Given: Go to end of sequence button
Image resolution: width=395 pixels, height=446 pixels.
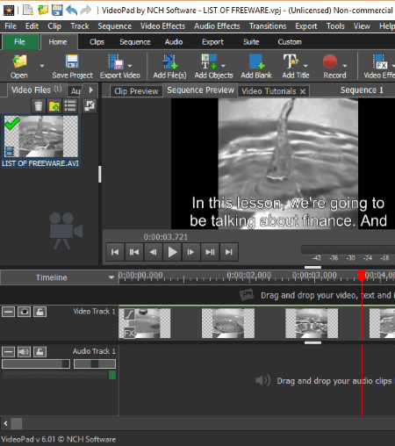Looking at the screenshot, I should pos(229,252).
